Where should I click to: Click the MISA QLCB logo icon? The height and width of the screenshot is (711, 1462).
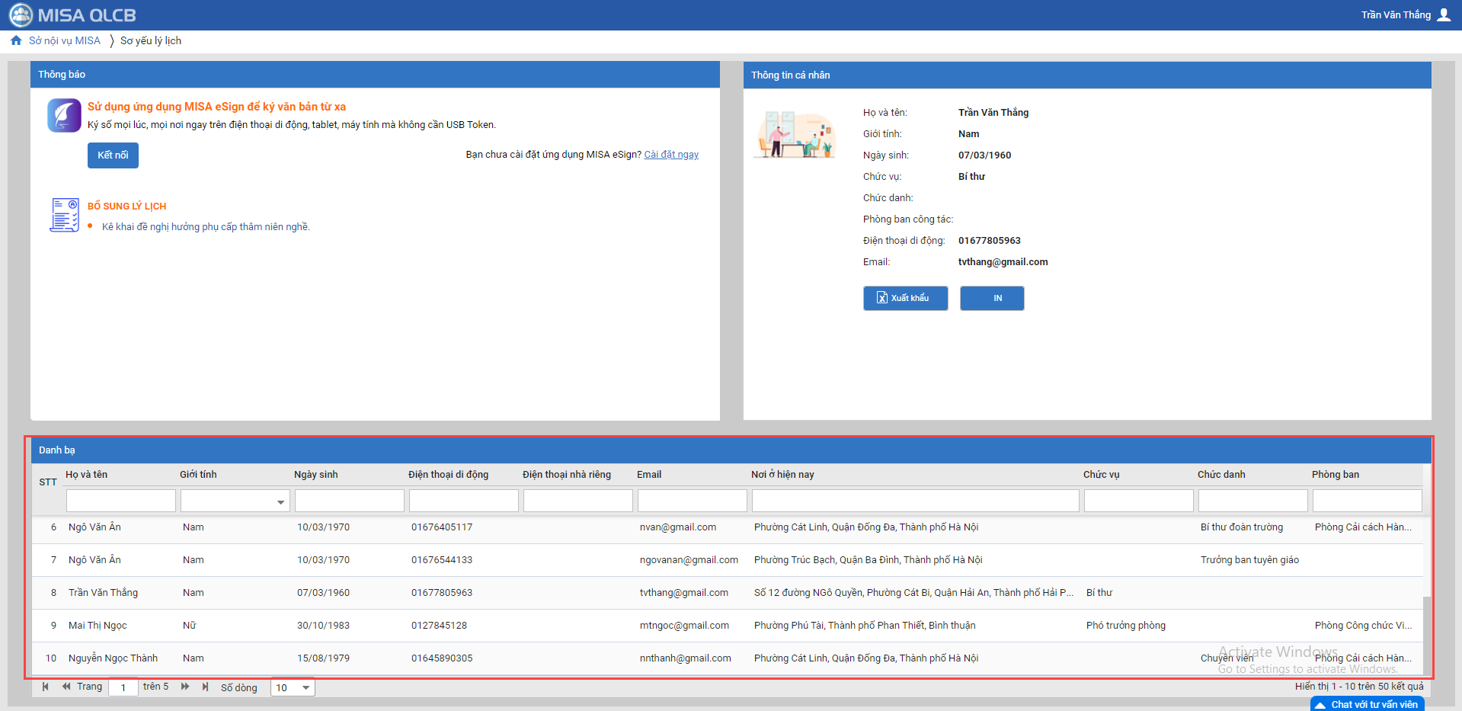click(x=21, y=15)
